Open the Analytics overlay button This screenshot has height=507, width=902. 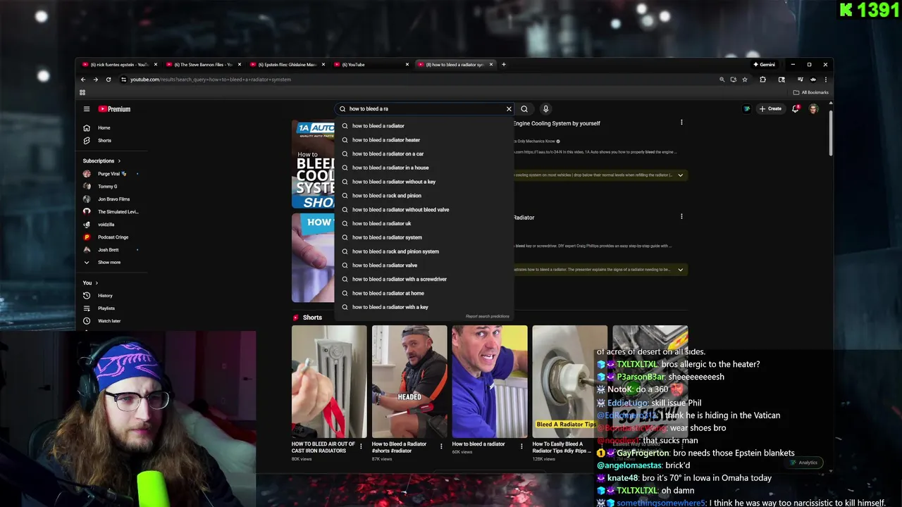click(x=804, y=463)
